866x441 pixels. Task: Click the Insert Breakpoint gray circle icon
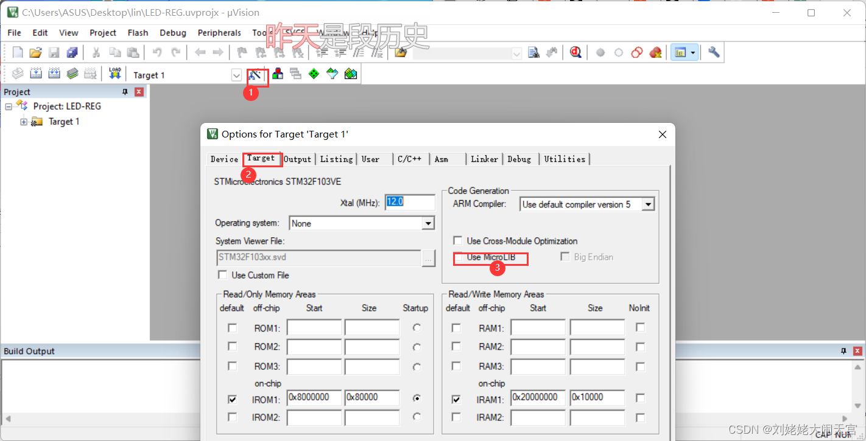[600, 53]
